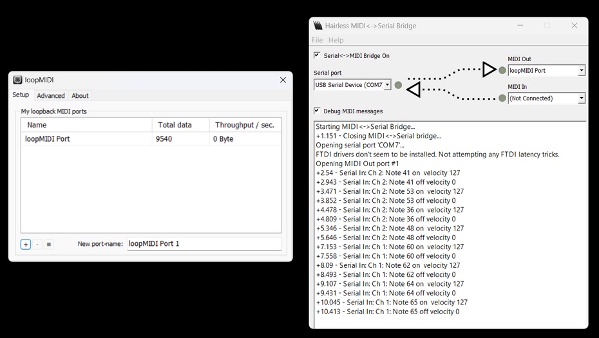599x338 pixels.
Task: Click the 9540 total data value
Action: point(164,139)
